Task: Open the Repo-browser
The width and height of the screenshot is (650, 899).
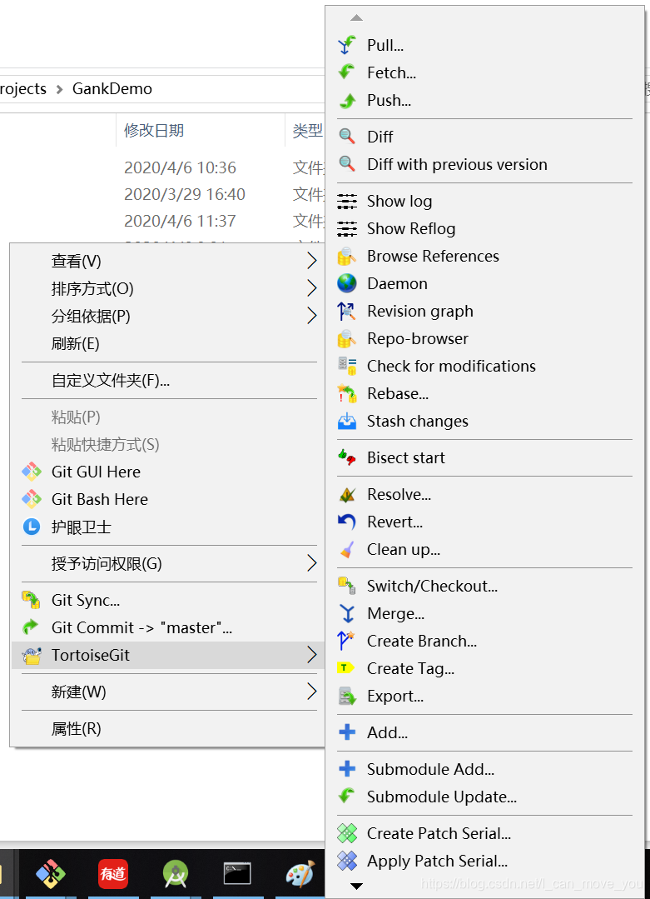Action: [x=416, y=338]
